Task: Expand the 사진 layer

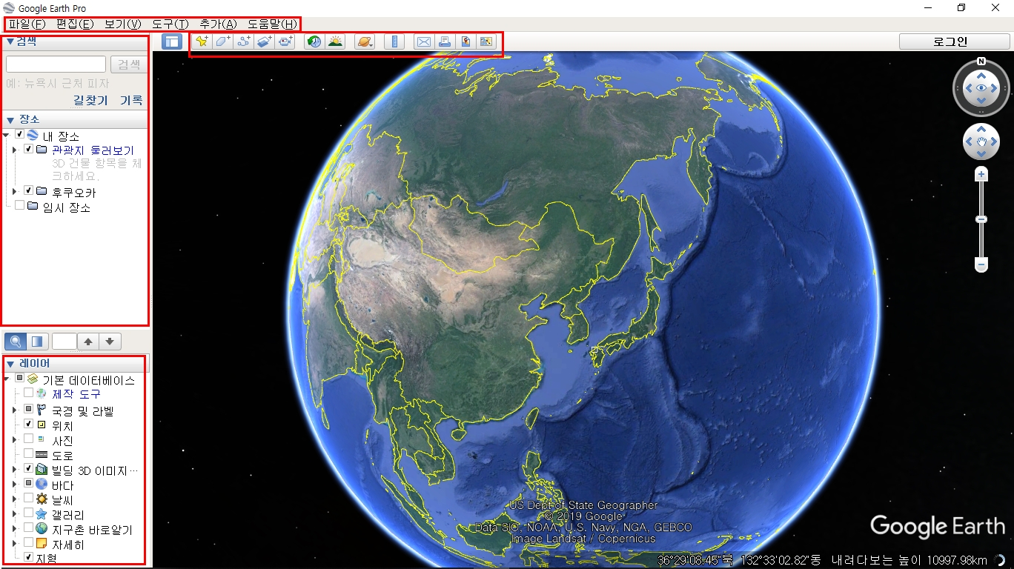Action: pyautogui.click(x=14, y=439)
